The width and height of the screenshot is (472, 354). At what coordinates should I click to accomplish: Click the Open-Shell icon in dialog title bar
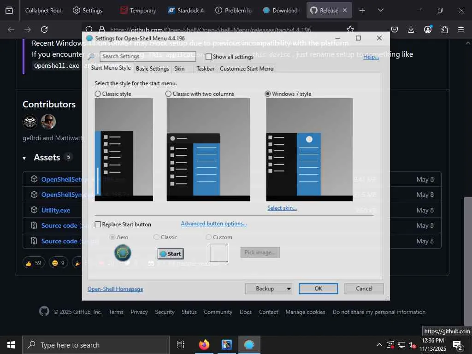(89, 38)
